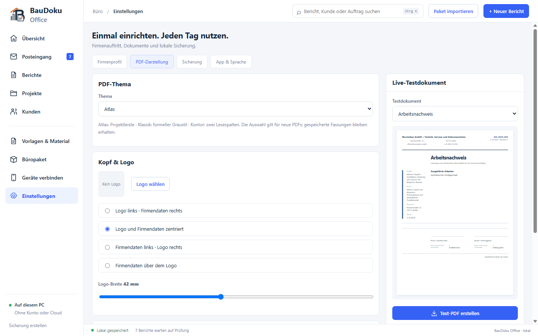Open Übersicht via its house icon
Screen dimensions: 538x336
(14, 38)
